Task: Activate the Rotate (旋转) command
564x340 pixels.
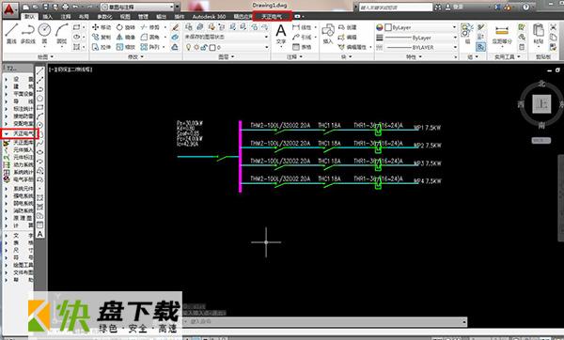Action: pyautogui.click(x=126, y=27)
